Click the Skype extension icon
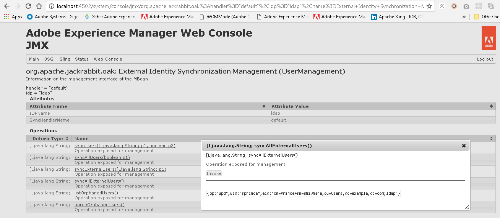 point(490,6)
